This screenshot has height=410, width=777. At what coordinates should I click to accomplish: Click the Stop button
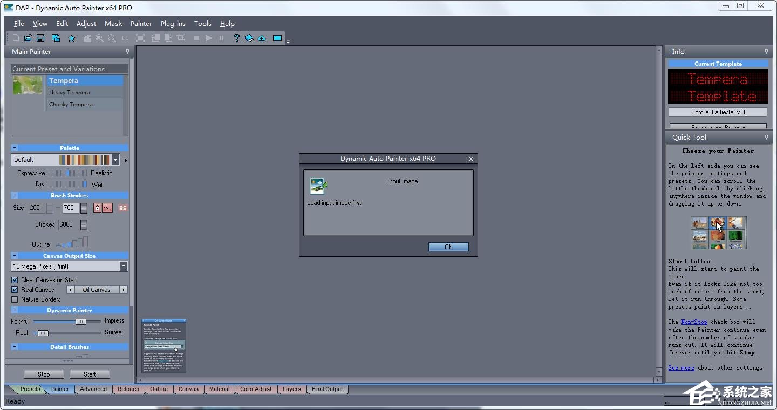point(44,374)
